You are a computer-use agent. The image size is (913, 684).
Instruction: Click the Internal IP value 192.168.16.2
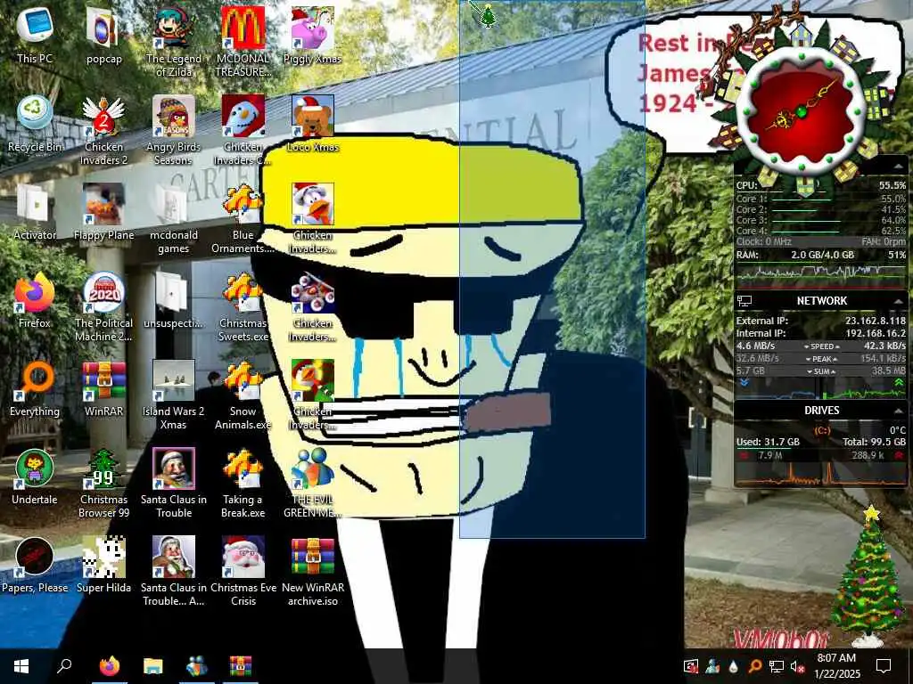(876, 333)
